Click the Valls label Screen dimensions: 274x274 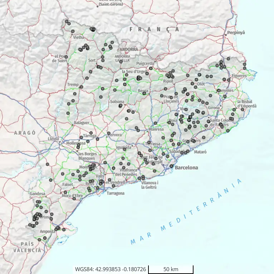(100, 176)
